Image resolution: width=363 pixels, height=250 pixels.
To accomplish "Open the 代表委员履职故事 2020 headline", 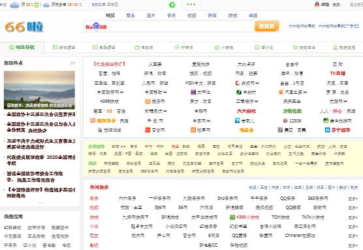I will tap(40, 160).
